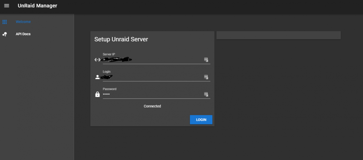
Task: Click the Setup Unraid Server heading
Action: pyautogui.click(x=121, y=39)
